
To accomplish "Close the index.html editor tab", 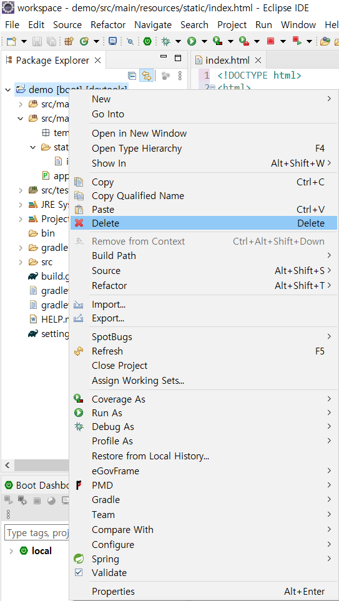I will click(258, 60).
